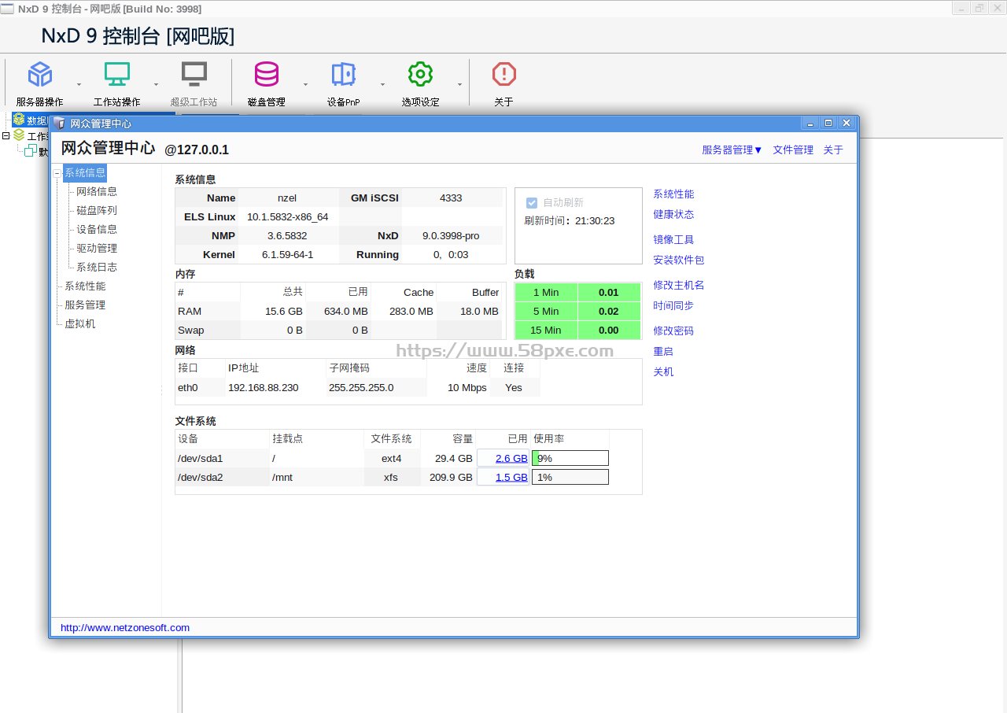The height and width of the screenshot is (713, 1007).
Task: Click the hostname value nzel
Action: (287, 198)
